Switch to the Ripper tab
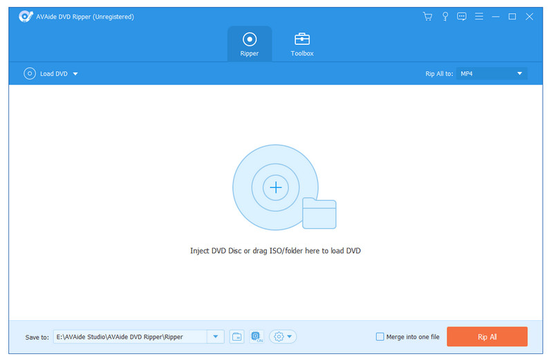The image size is (553, 361). coord(250,44)
